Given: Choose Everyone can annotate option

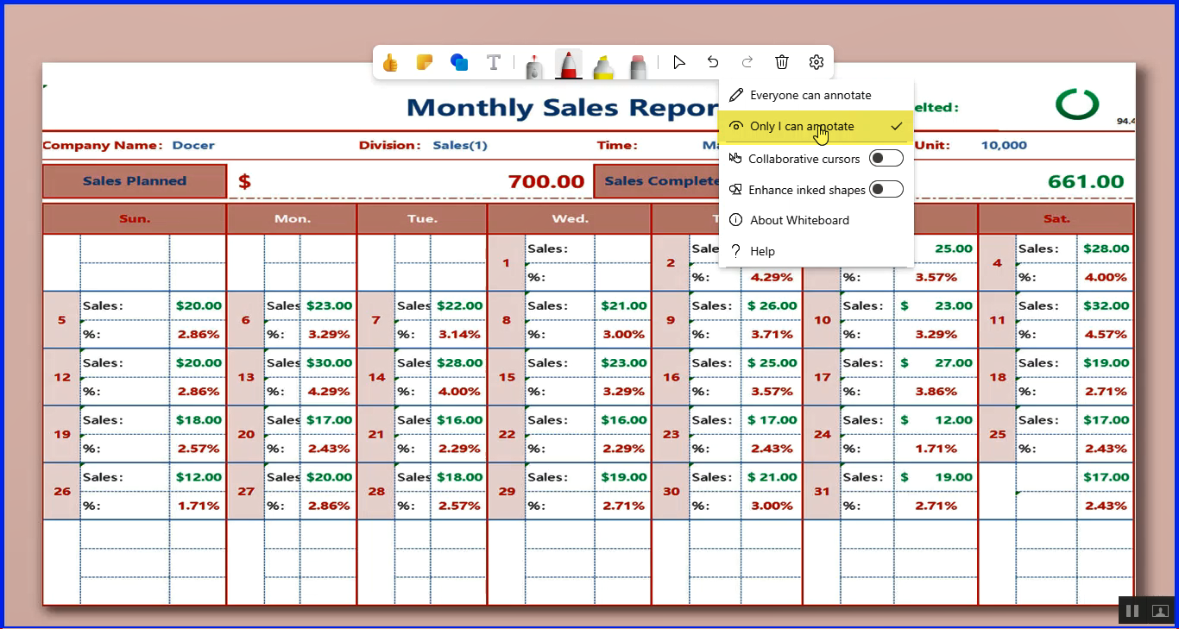Looking at the screenshot, I should pyautogui.click(x=810, y=95).
